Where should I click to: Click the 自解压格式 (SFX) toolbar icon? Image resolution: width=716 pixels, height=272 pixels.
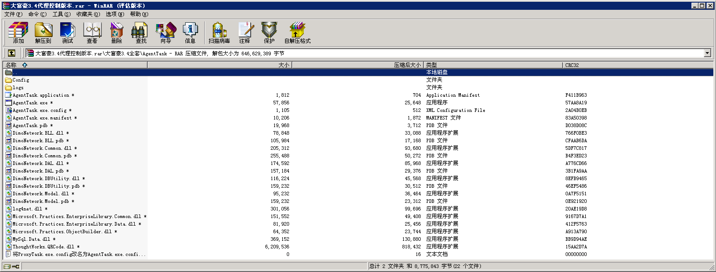click(x=297, y=33)
